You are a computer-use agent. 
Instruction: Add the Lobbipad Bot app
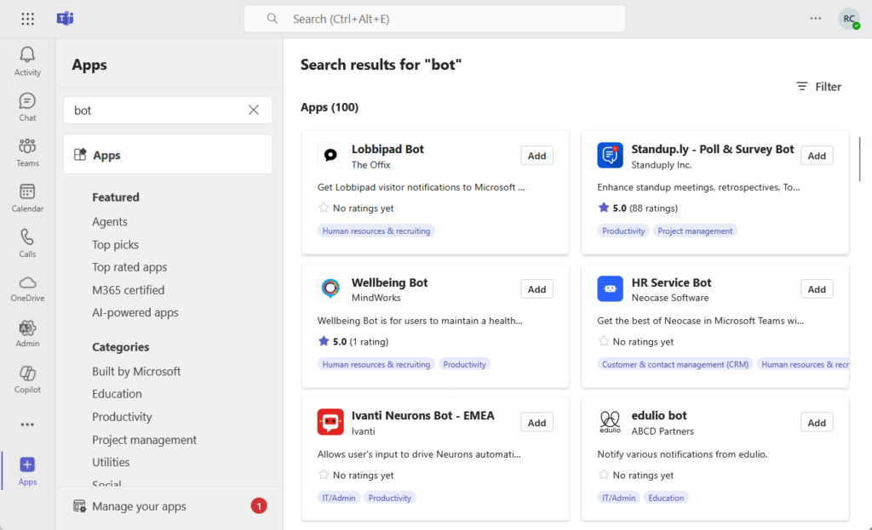[x=536, y=156]
